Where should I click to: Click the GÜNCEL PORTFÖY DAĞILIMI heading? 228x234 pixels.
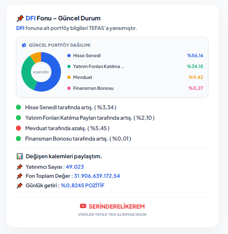pos(60,45)
